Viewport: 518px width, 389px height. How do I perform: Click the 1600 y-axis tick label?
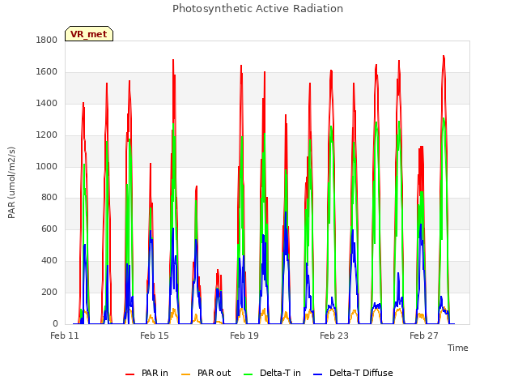click(x=47, y=72)
